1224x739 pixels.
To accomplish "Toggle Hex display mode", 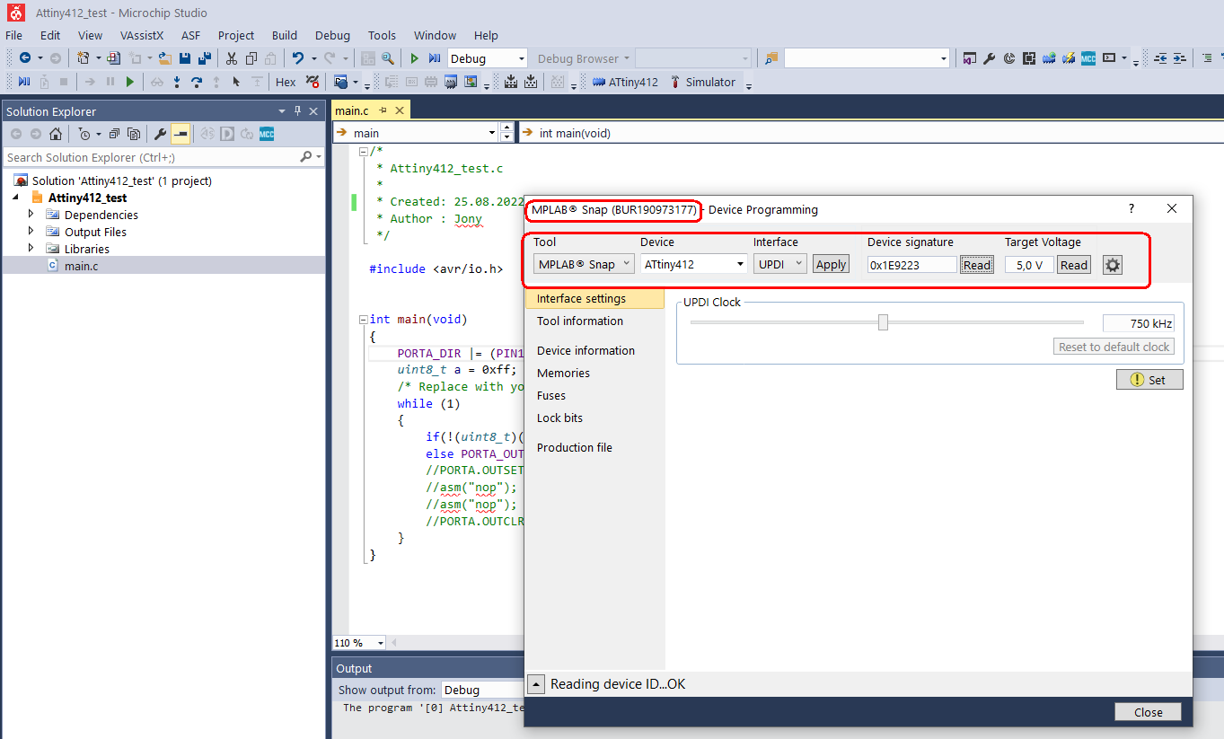I will click(x=286, y=82).
